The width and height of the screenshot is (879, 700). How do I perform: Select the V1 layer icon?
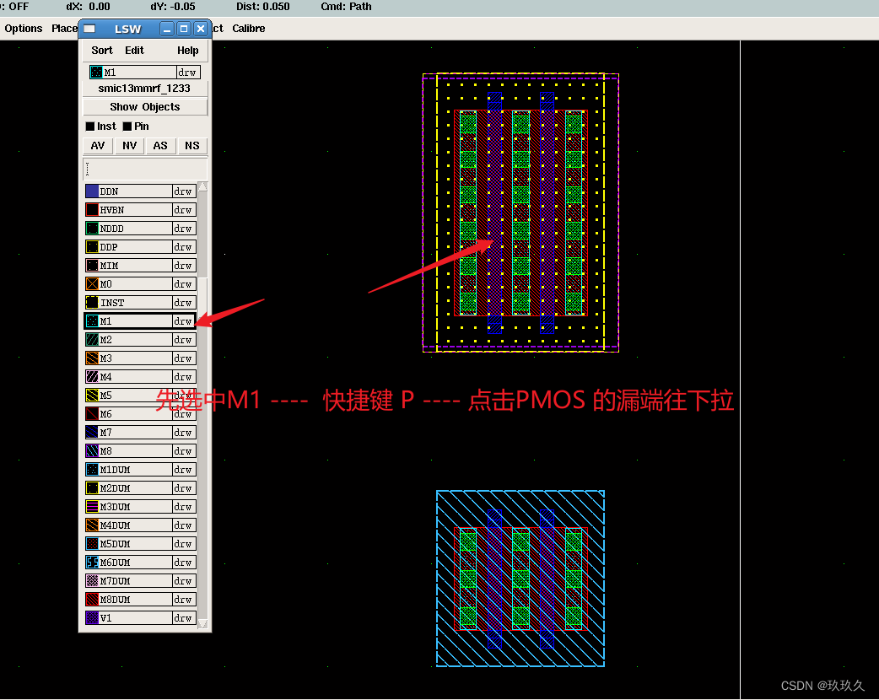92,617
